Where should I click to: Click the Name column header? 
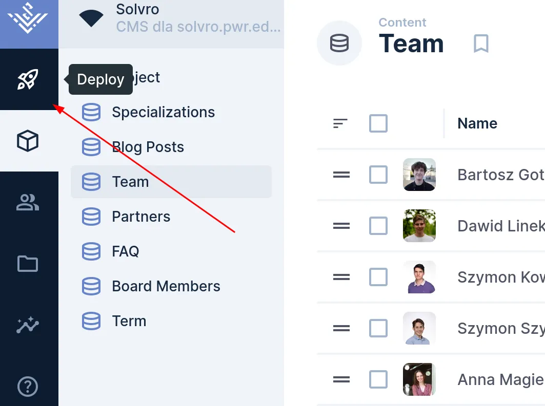point(477,123)
